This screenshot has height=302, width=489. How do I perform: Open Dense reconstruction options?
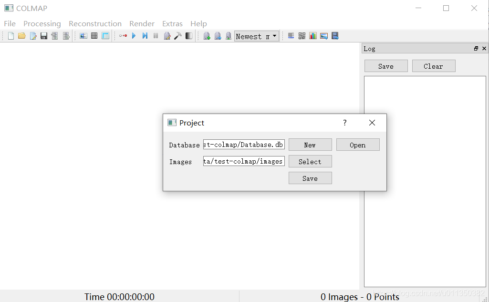coord(188,35)
